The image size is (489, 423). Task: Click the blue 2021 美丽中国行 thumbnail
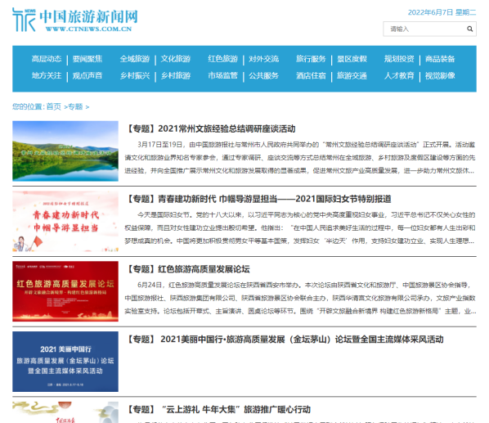pyautogui.click(x=65, y=362)
